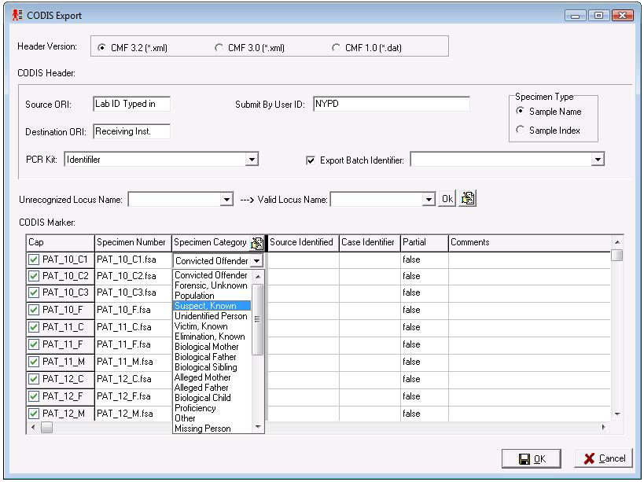Click the copy icon next to the locus Ok button

[x=467, y=199]
